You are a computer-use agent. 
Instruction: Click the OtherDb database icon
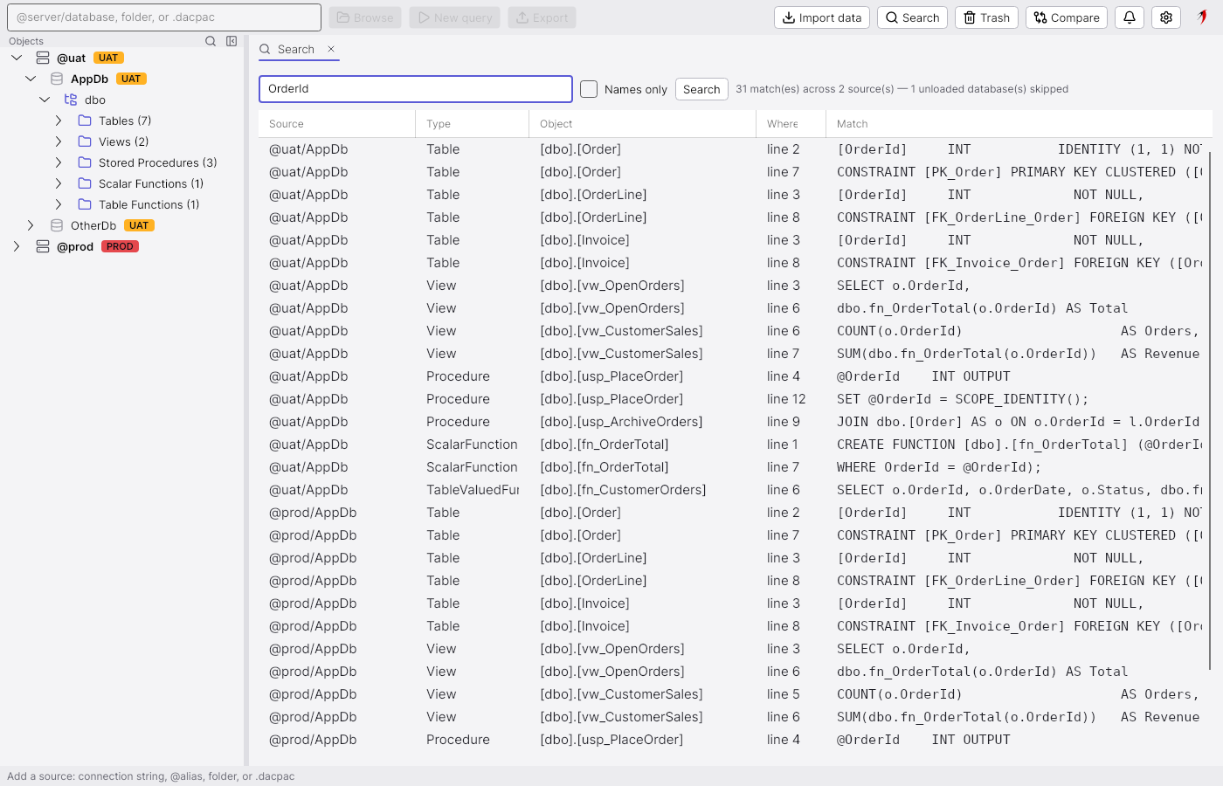point(57,225)
